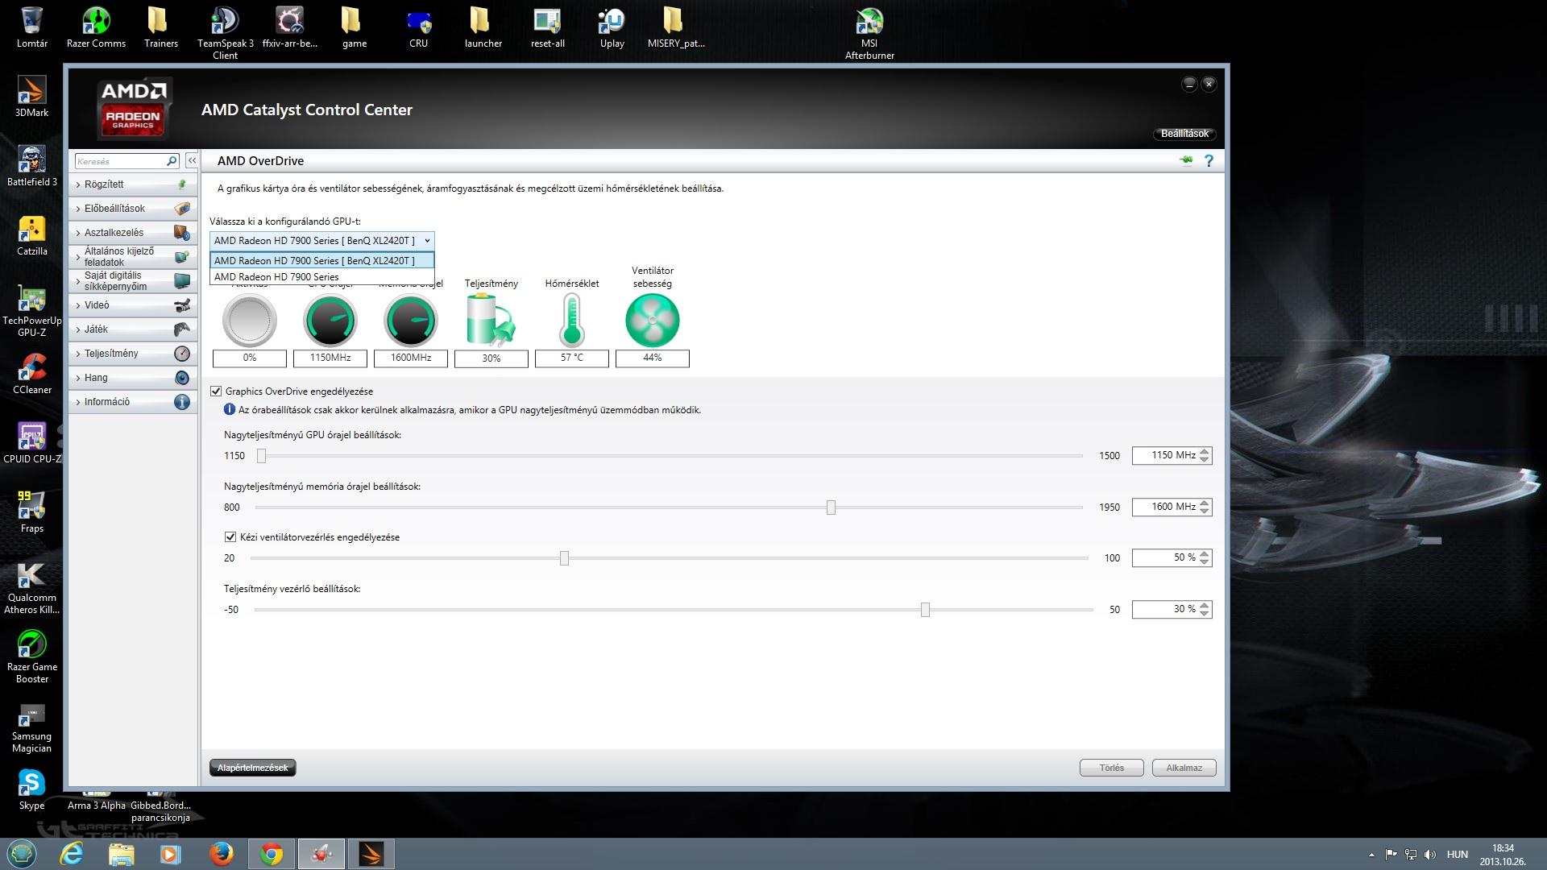1547x870 pixels.
Task: Select plain AMD Radeon HD 7900 Series option
Action: pyautogui.click(x=322, y=277)
